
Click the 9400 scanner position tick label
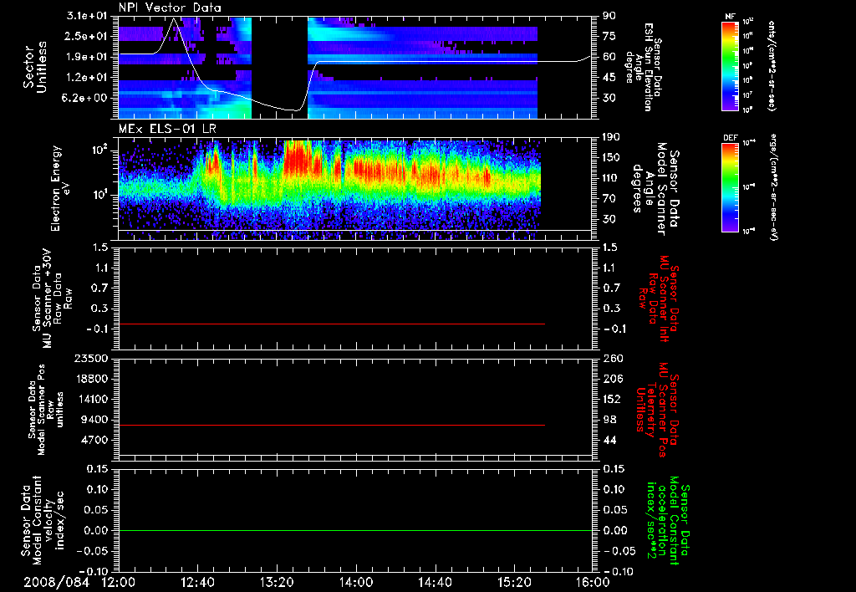(95, 420)
